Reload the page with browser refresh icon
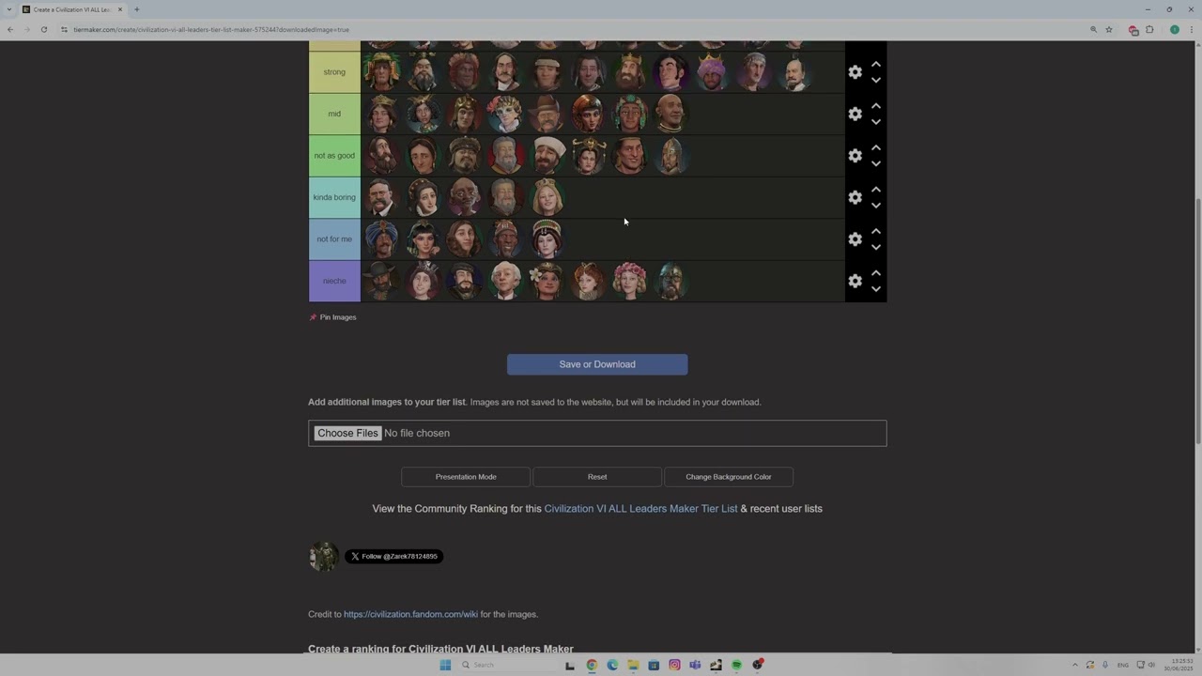 tap(43, 30)
